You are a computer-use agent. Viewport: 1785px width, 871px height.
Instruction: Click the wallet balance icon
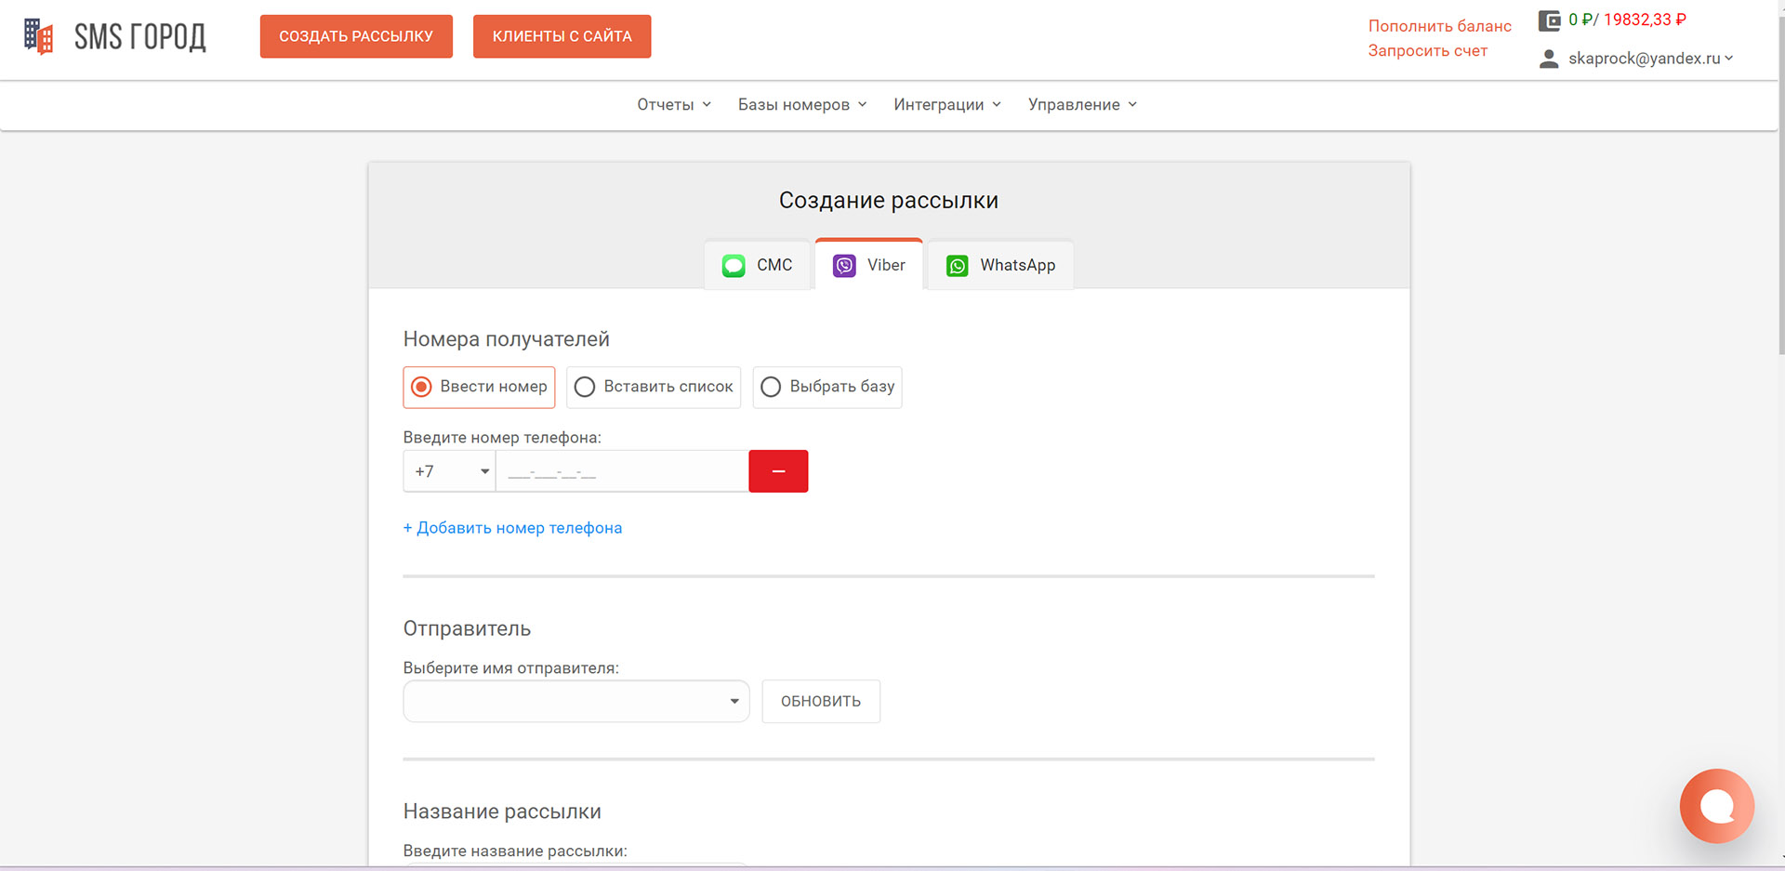click(x=1549, y=20)
